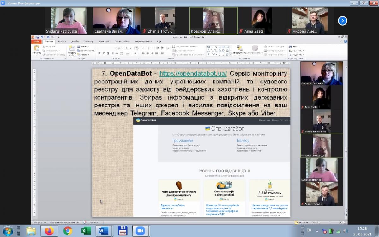Image resolution: width=379 pixels, height=237 pixels.
Task: Click the Zoom icon in the taskbar
Action: click(141, 231)
